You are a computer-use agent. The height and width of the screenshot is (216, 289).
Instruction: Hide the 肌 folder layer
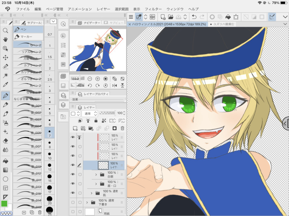pyautogui.click(x=73, y=193)
